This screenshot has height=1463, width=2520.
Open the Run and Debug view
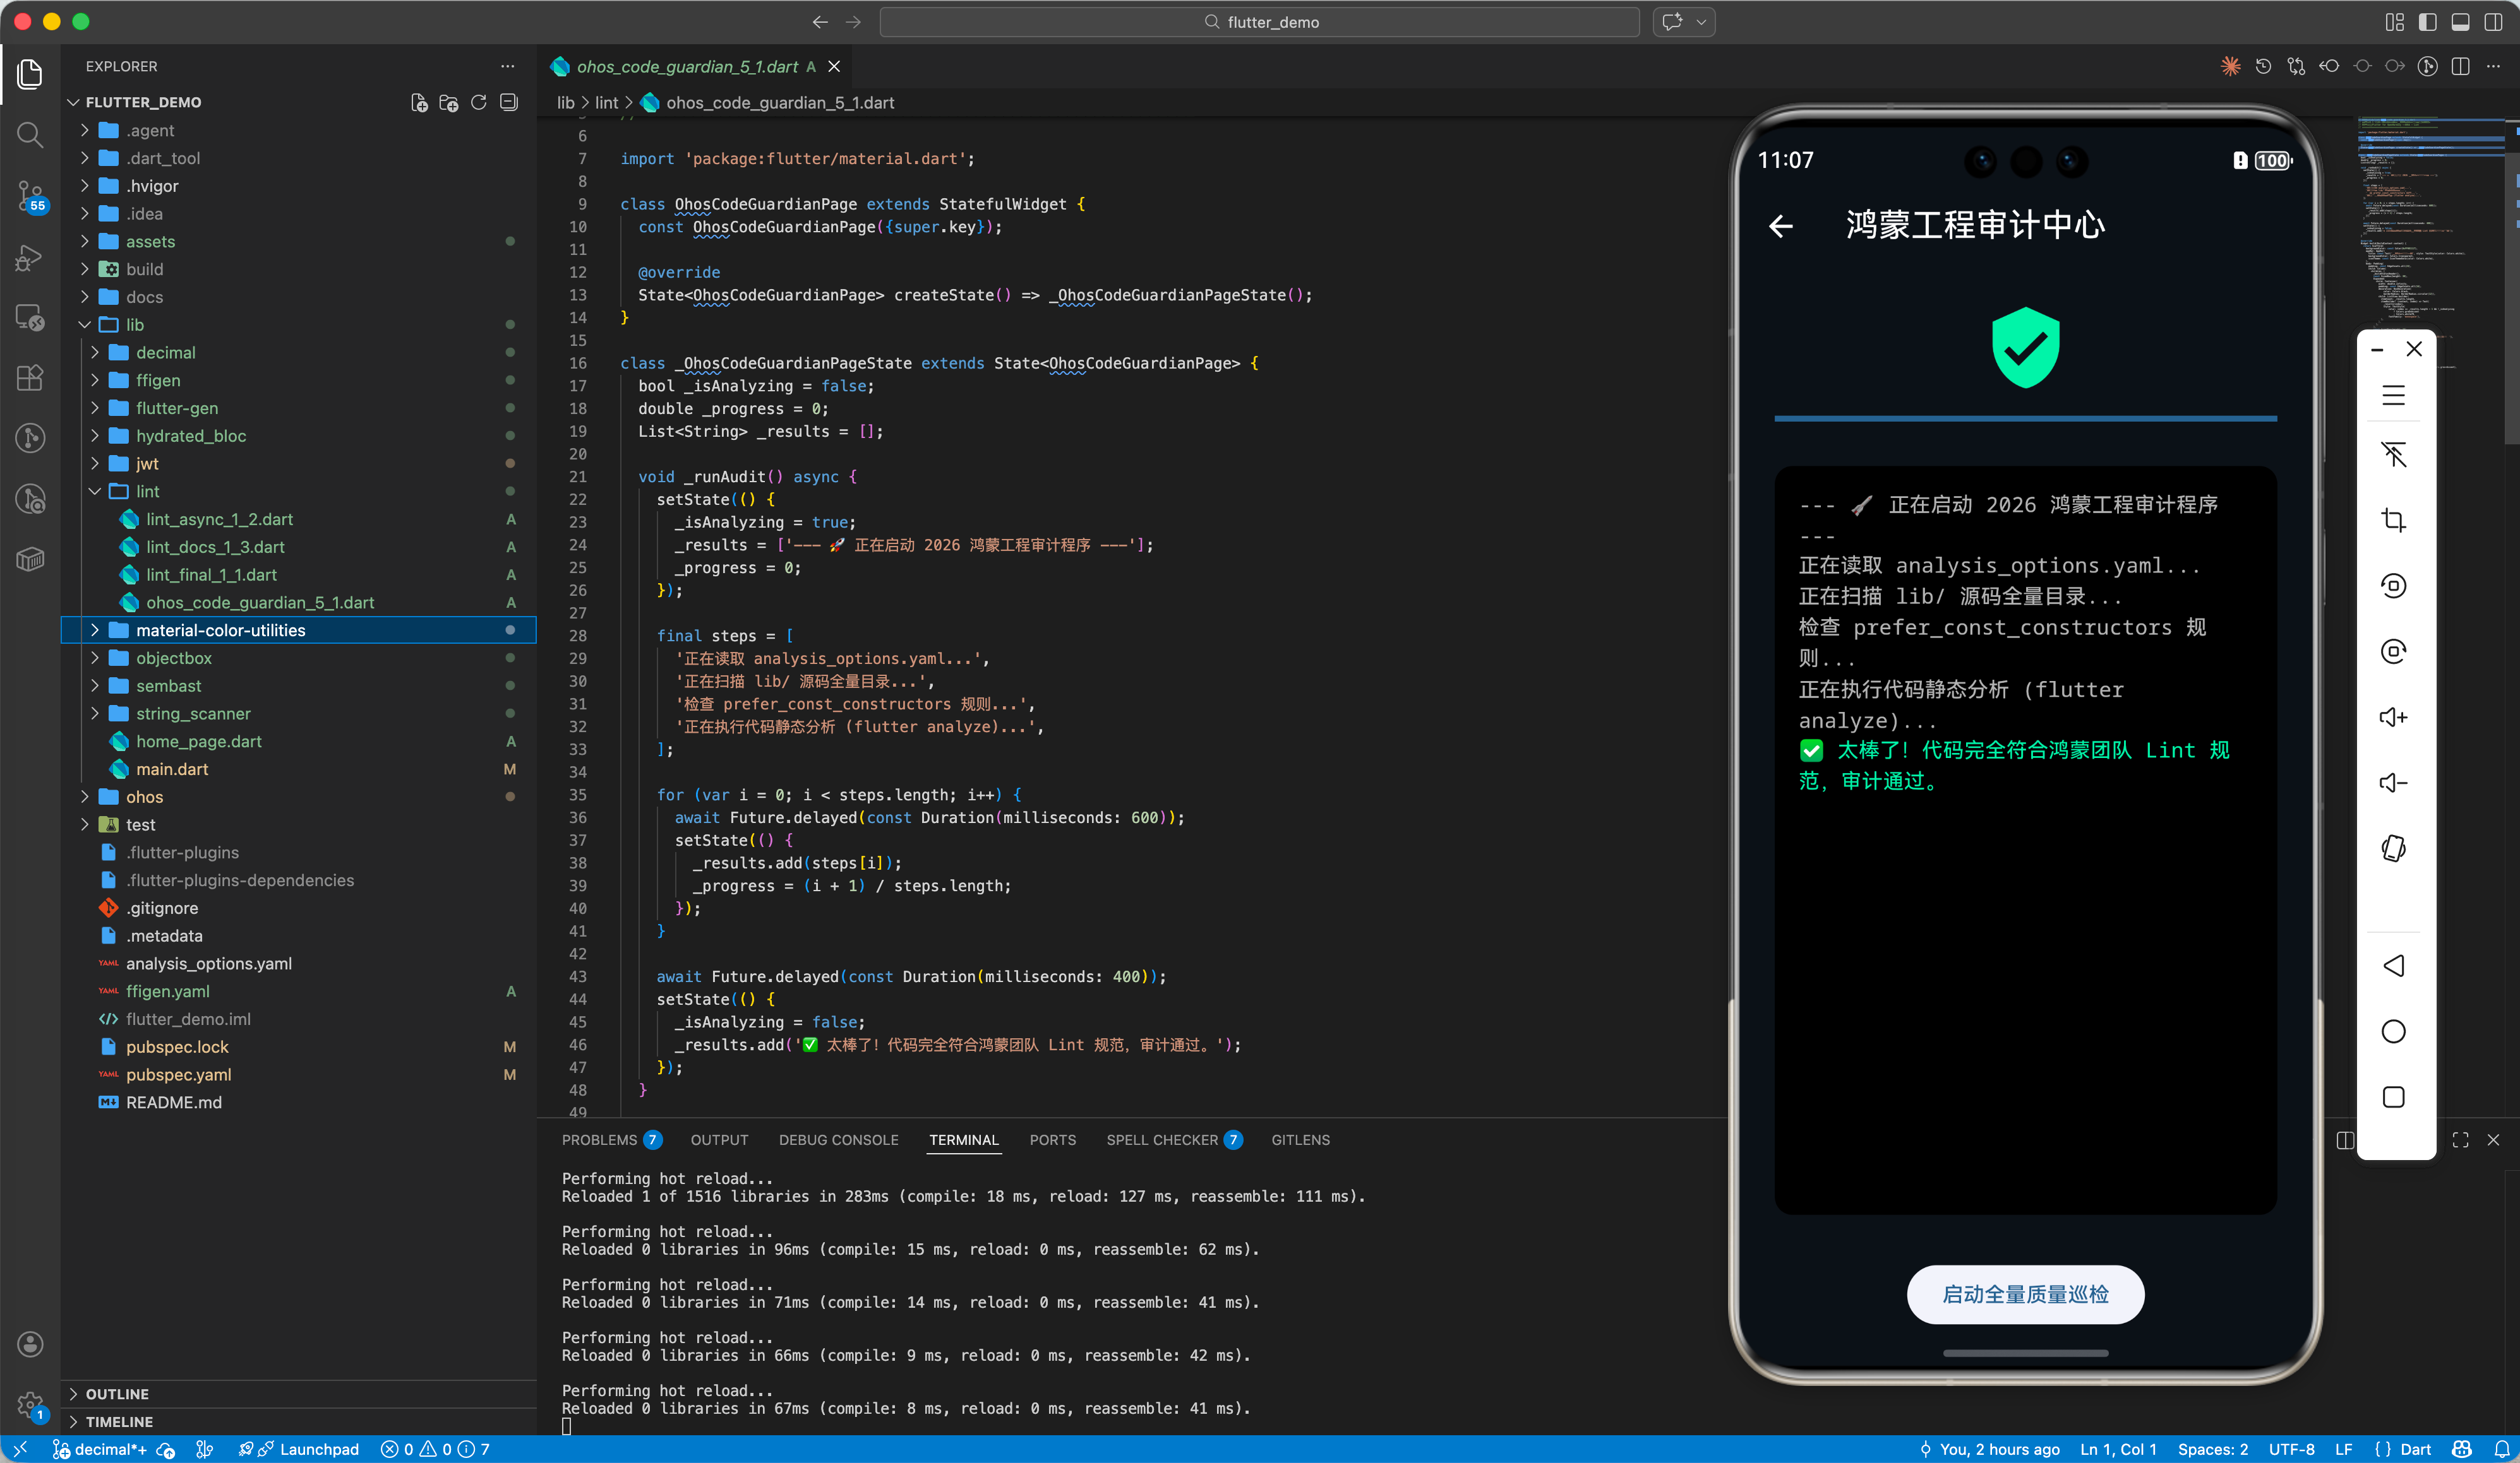pos(30,257)
